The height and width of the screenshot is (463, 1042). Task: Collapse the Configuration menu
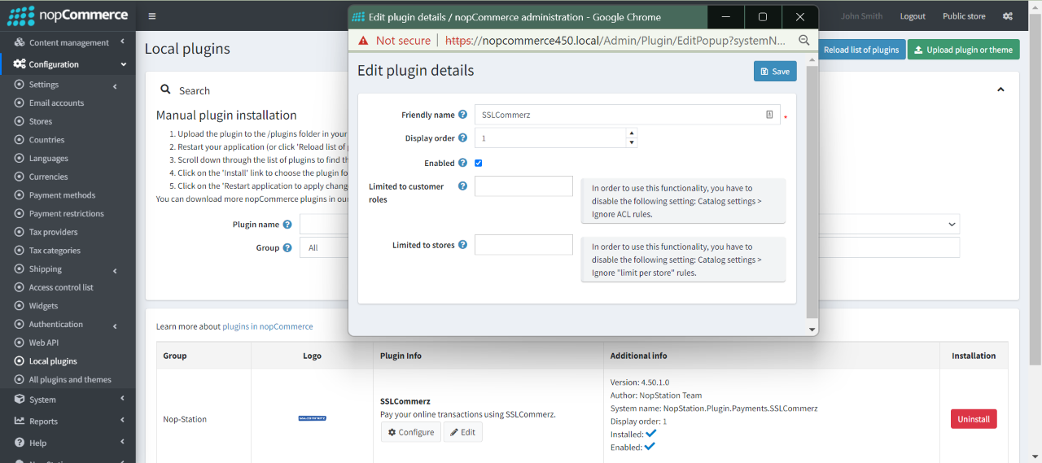tap(68, 64)
